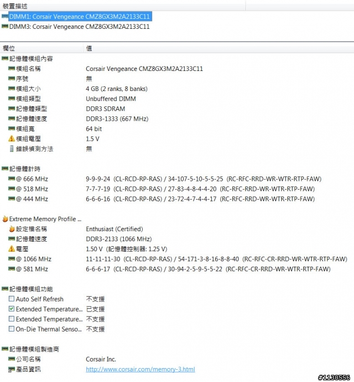Image resolution: width=354 pixels, height=382 pixels.
Task: Select the DDR3 SDRAM value
Action: [106, 109]
